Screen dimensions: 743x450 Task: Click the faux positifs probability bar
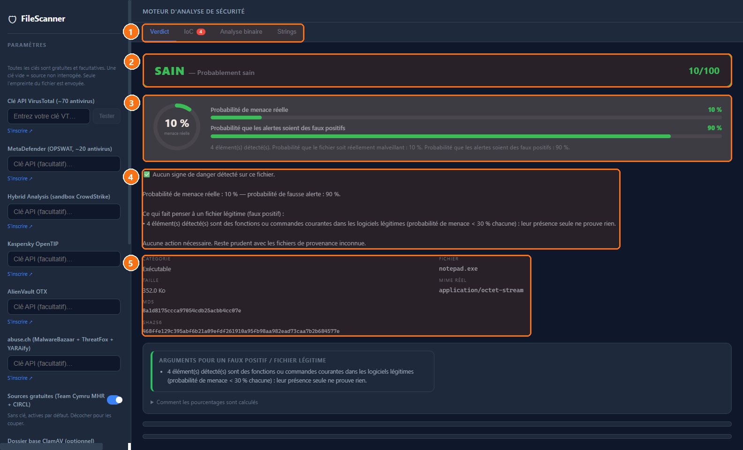click(466, 136)
